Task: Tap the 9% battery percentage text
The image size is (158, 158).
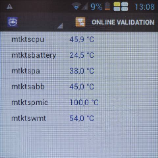Action: point(96,7)
